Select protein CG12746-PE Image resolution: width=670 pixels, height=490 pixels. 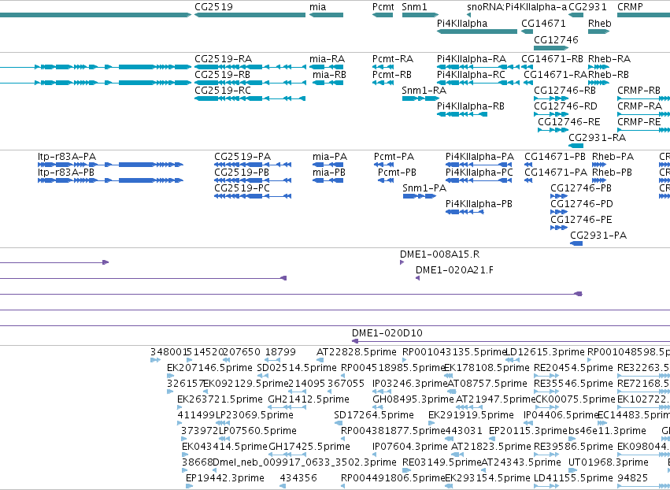pyautogui.click(x=559, y=228)
